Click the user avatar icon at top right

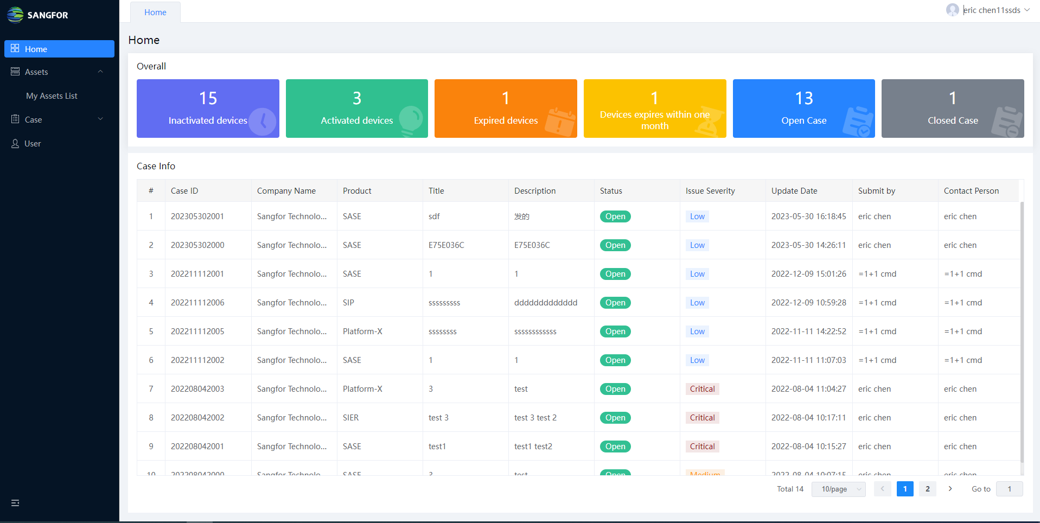click(952, 10)
